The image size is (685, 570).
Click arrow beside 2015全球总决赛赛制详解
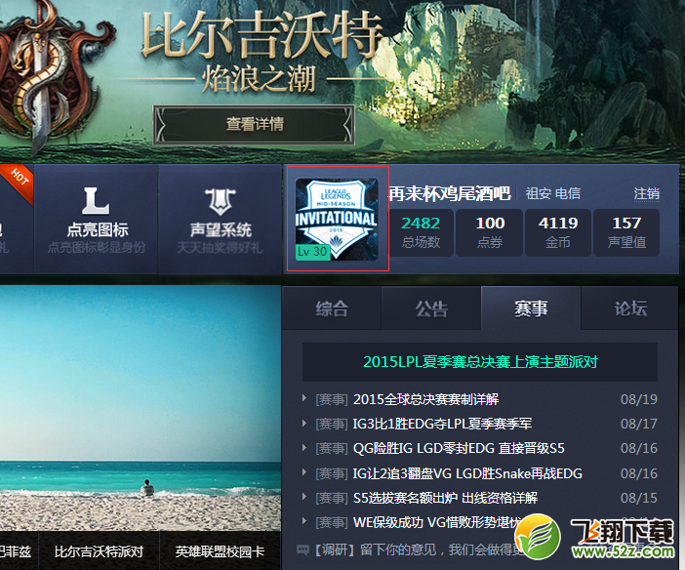point(304,398)
